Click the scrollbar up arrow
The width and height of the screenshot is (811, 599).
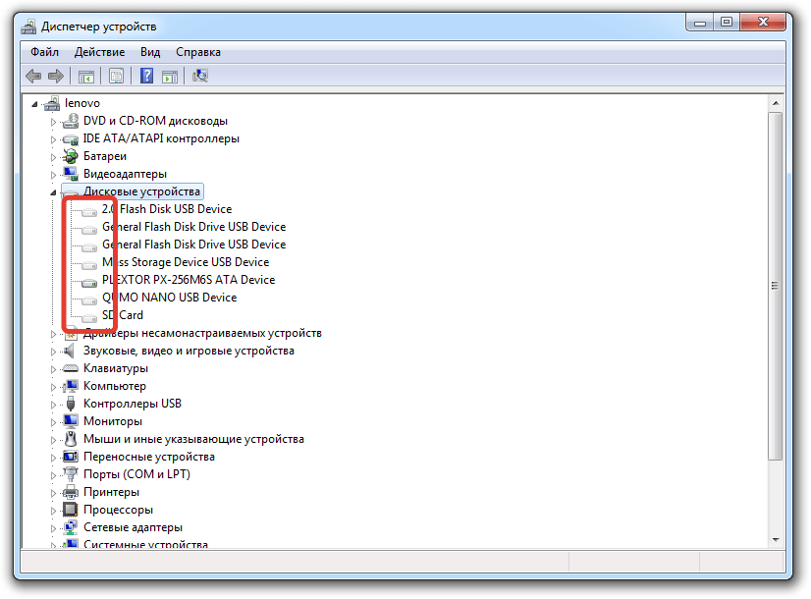(776, 103)
